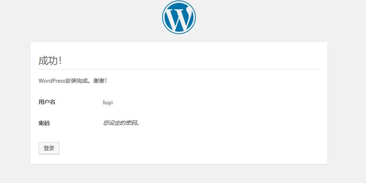
Task: Click the 用户名 label
Action: [47, 102]
